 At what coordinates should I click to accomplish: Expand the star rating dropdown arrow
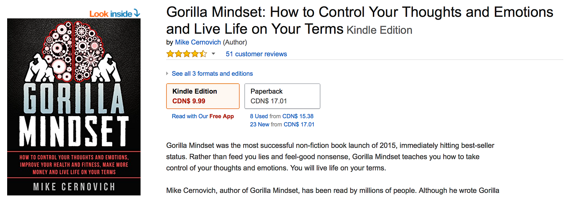click(213, 54)
